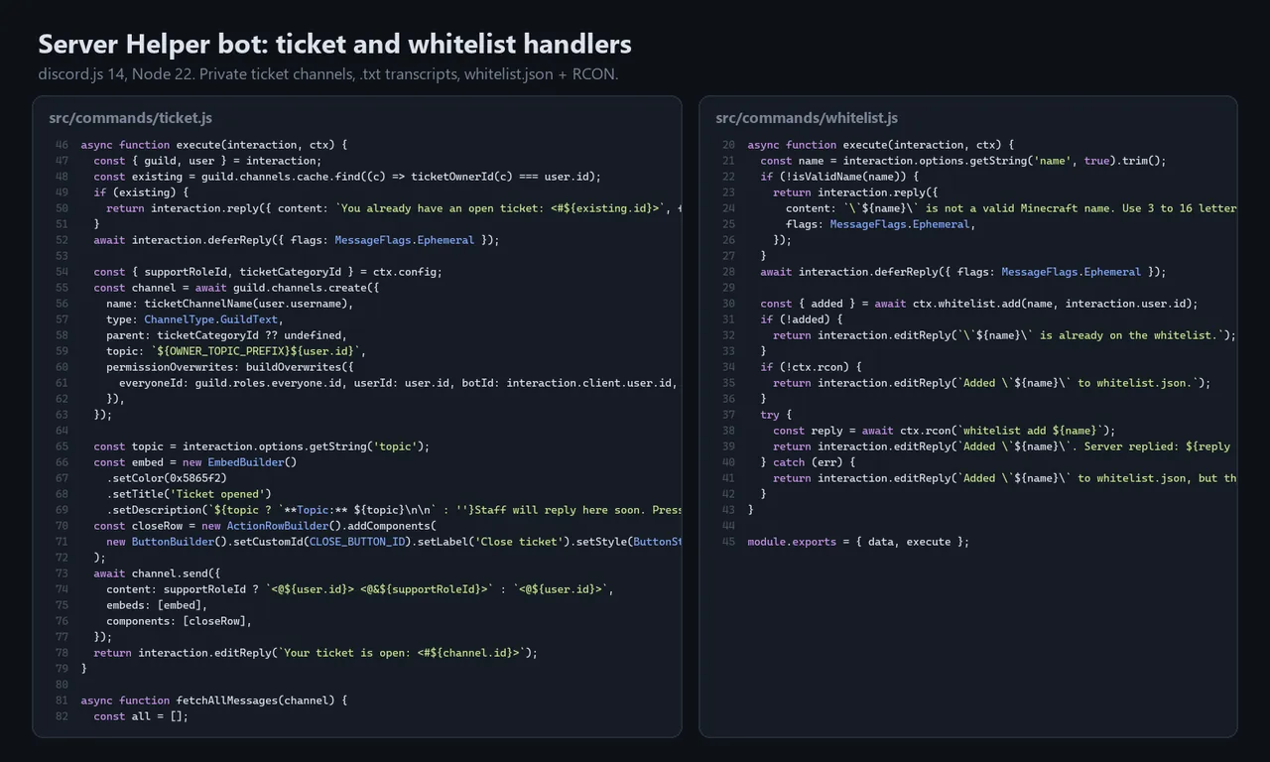Click the "embeds: [embed]," line

[157, 605]
